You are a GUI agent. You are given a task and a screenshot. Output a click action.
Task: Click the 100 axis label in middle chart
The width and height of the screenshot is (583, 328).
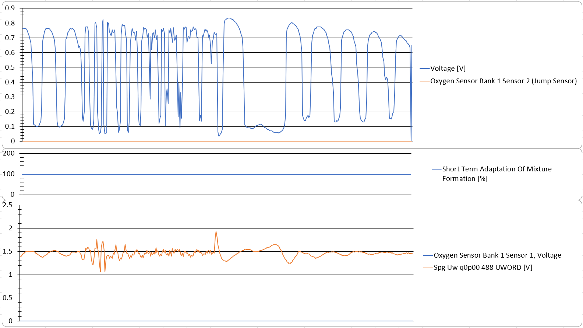click(x=9, y=174)
